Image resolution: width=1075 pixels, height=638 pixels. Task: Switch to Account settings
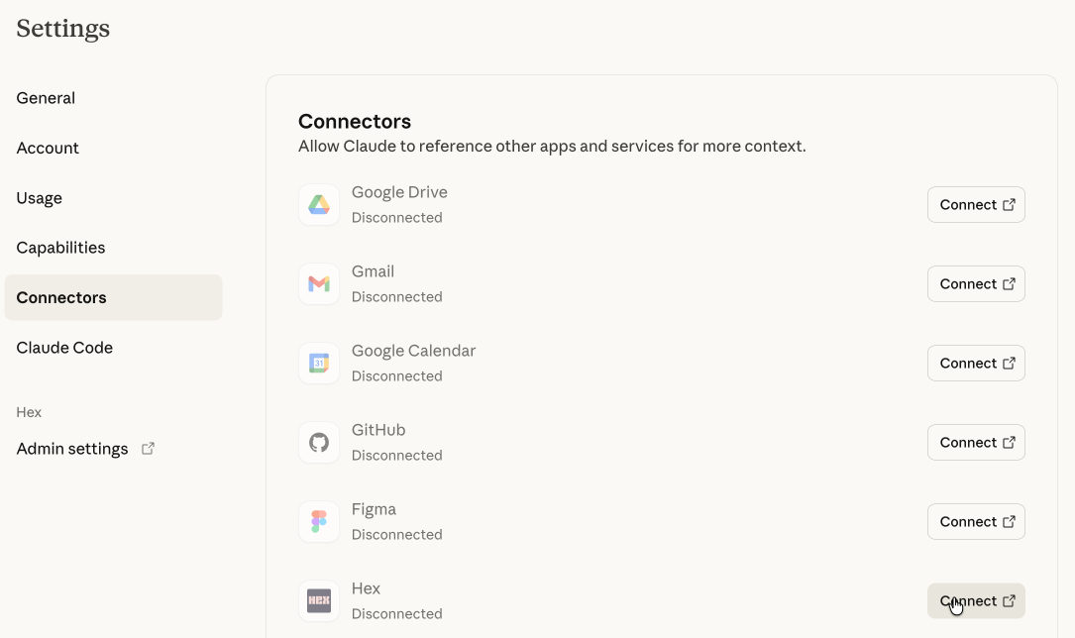click(x=48, y=148)
